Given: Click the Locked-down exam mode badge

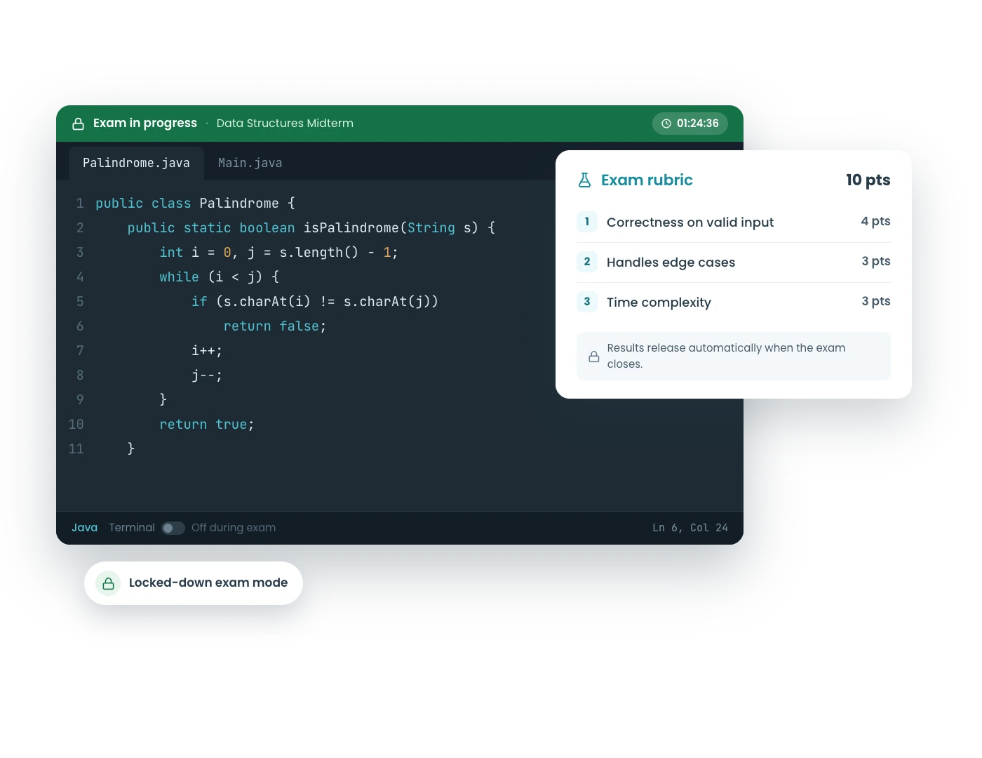Looking at the screenshot, I should pyautogui.click(x=194, y=583).
